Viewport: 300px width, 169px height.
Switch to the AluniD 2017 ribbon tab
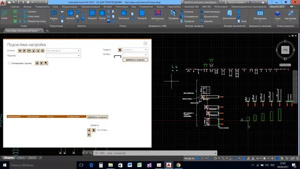tap(277, 7)
